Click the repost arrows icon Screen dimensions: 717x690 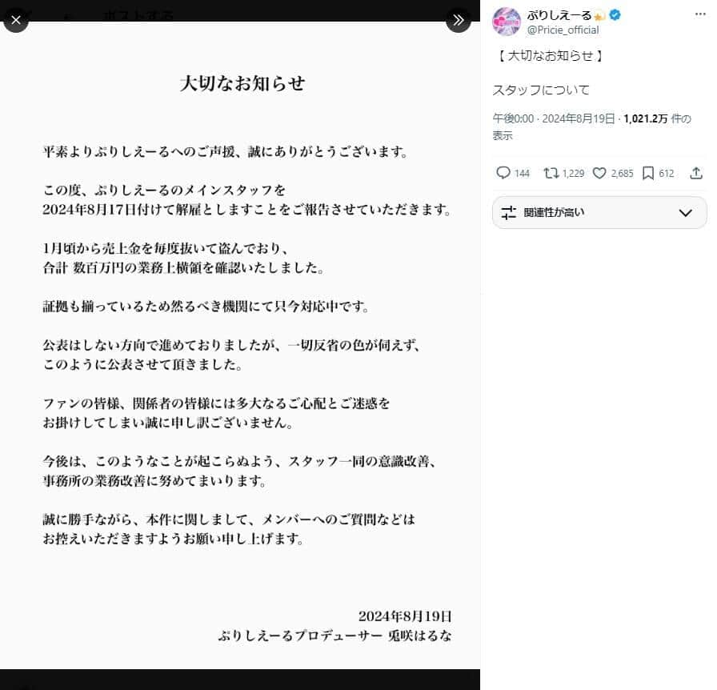pos(551,173)
